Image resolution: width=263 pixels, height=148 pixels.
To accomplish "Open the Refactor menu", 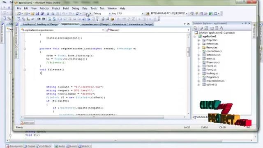I will 44,8.
